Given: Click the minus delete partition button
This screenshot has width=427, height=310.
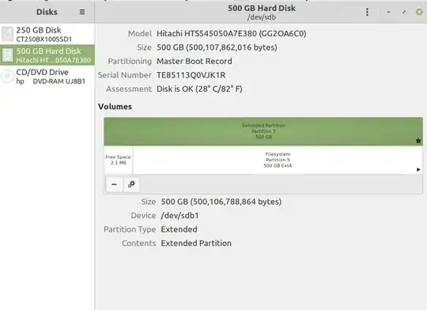Looking at the screenshot, I should (114, 184).
